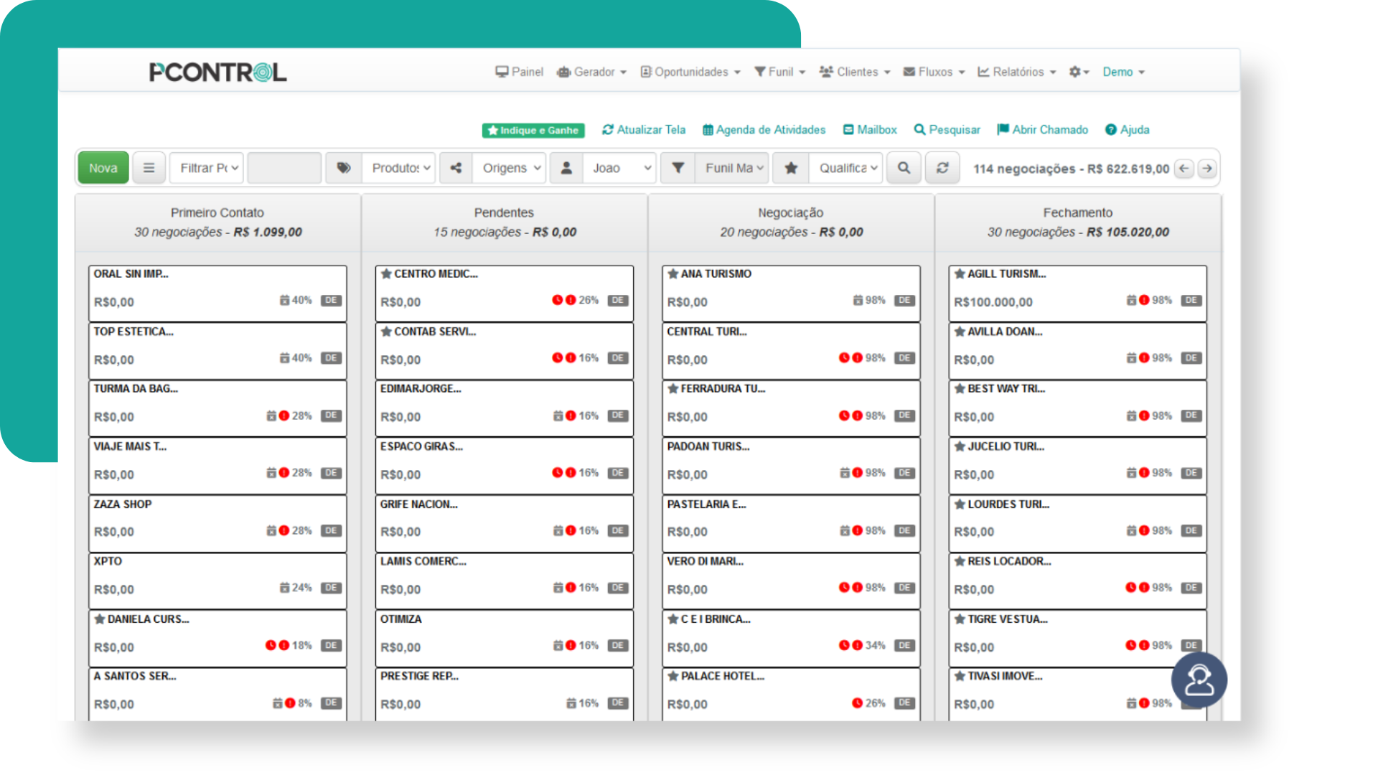Click the floating support contact button
The height and width of the screenshot is (775, 1378).
pyautogui.click(x=1199, y=680)
